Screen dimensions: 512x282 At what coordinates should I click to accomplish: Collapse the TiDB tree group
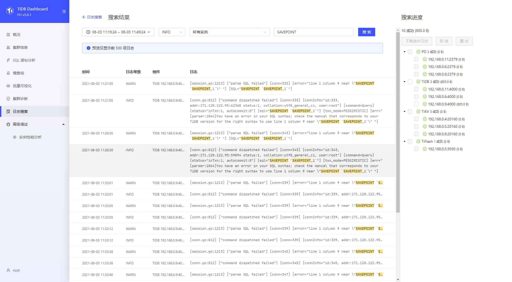405,82
